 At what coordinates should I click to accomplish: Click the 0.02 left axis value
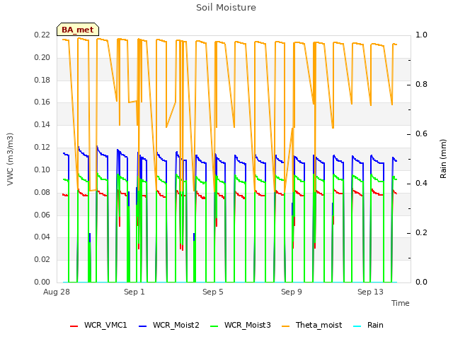point(42,259)
